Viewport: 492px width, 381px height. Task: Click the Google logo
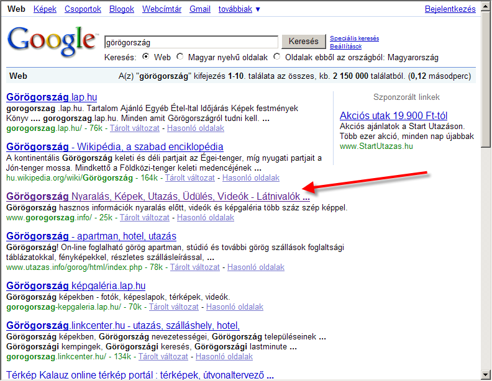(52, 41)
